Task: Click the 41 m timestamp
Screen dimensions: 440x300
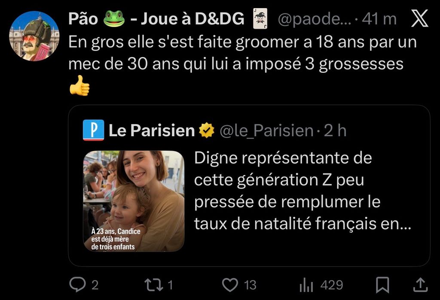Action: 379,19
